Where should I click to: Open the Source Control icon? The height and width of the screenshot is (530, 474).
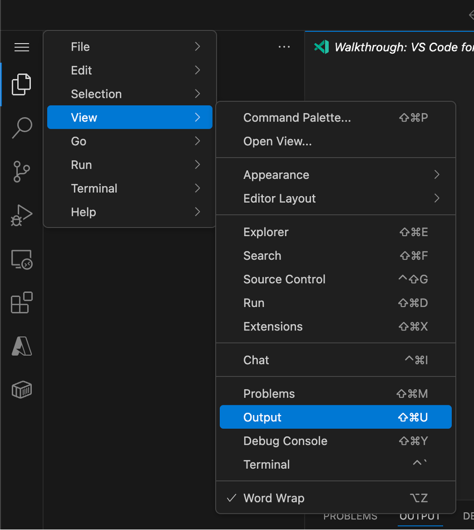21,172
